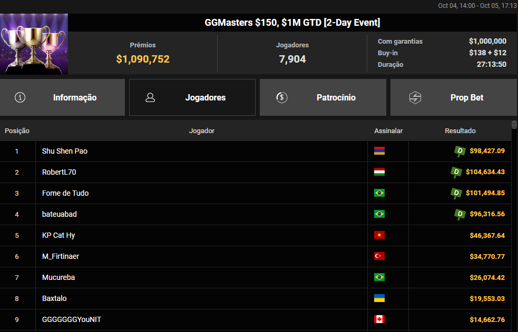Screen dimensions: 518x332
Task: Click the duration value 27:13:50
Action: coord(492,64)
